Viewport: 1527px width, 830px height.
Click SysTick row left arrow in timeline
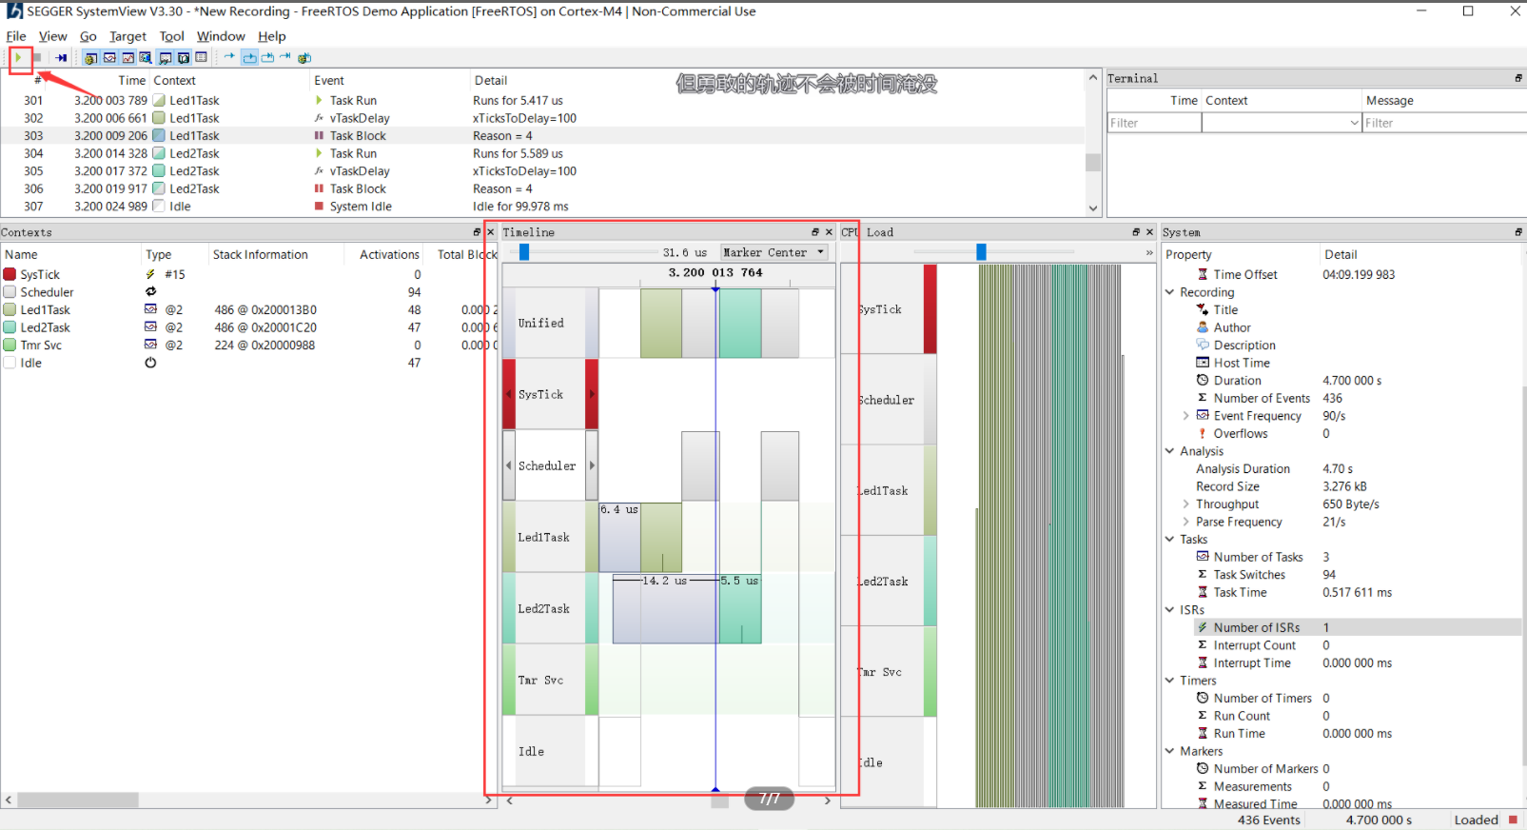[509, 394]
